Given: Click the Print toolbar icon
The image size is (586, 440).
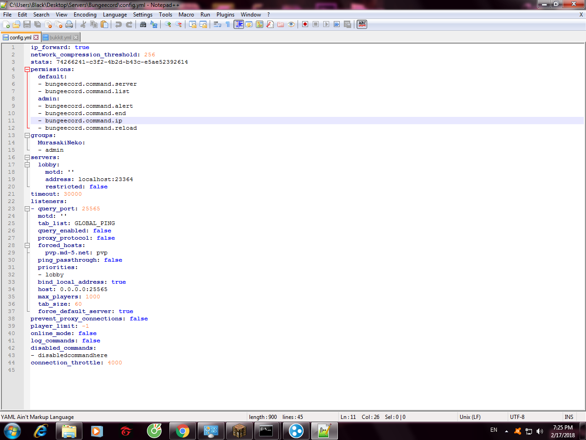Looking at the screenshot, I should point(69,24).
